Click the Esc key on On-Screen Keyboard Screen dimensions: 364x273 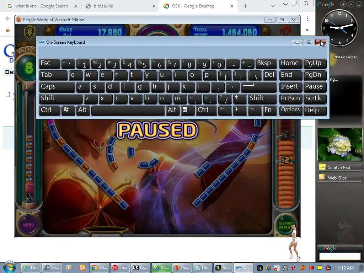click(x=50, y=63)
